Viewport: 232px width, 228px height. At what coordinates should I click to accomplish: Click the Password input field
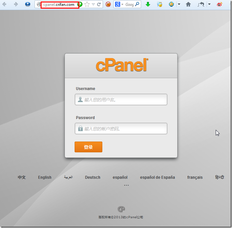pyautogui.click(x=121, y=129)
